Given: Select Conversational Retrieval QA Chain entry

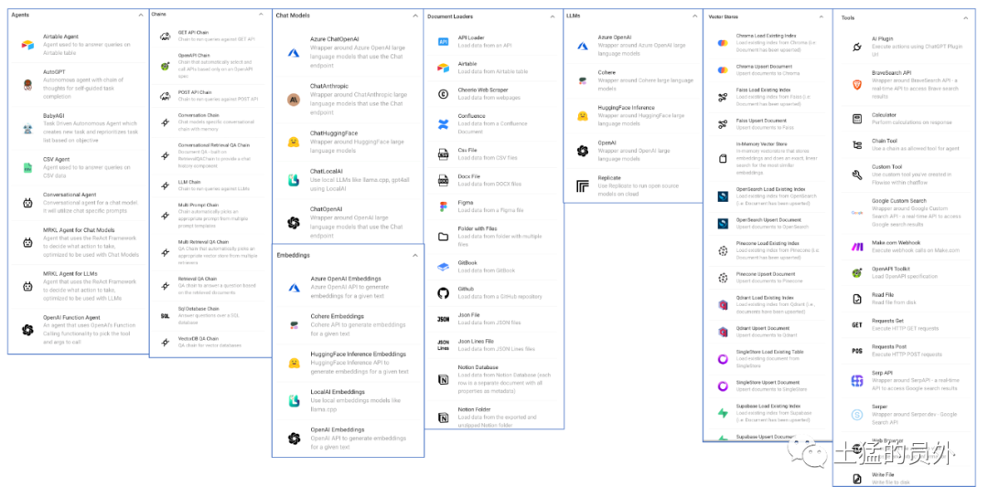Looking at the screenshot, I should point(206,156).
